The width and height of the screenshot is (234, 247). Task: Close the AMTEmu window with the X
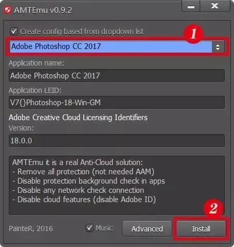pyautogui.click(x=215, y=6)
